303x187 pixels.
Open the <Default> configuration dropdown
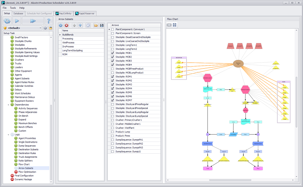(40, 28)
